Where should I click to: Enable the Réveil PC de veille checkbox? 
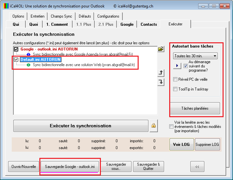[x=175, y=79]
